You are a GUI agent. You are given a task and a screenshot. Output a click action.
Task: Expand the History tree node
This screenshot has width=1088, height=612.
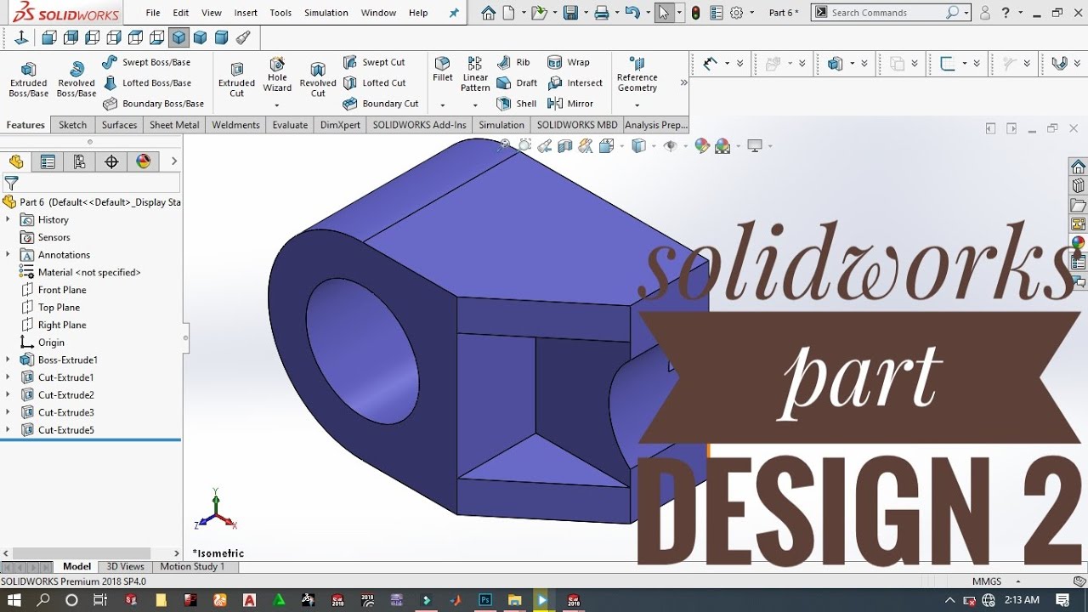[x=8, y=219]
